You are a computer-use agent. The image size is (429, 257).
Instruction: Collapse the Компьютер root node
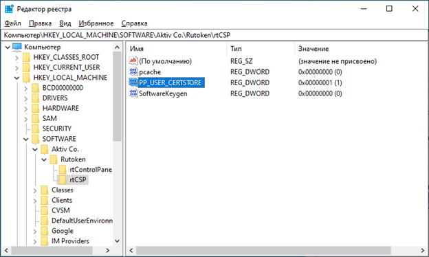click(8, 47)
